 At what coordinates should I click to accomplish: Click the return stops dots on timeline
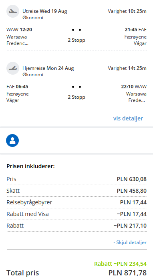(x=76, y=87)
